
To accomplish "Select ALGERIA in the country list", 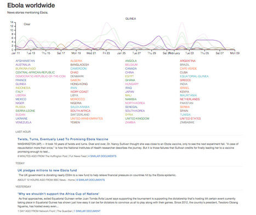I will pyautogui.click(x=76, y=61).
